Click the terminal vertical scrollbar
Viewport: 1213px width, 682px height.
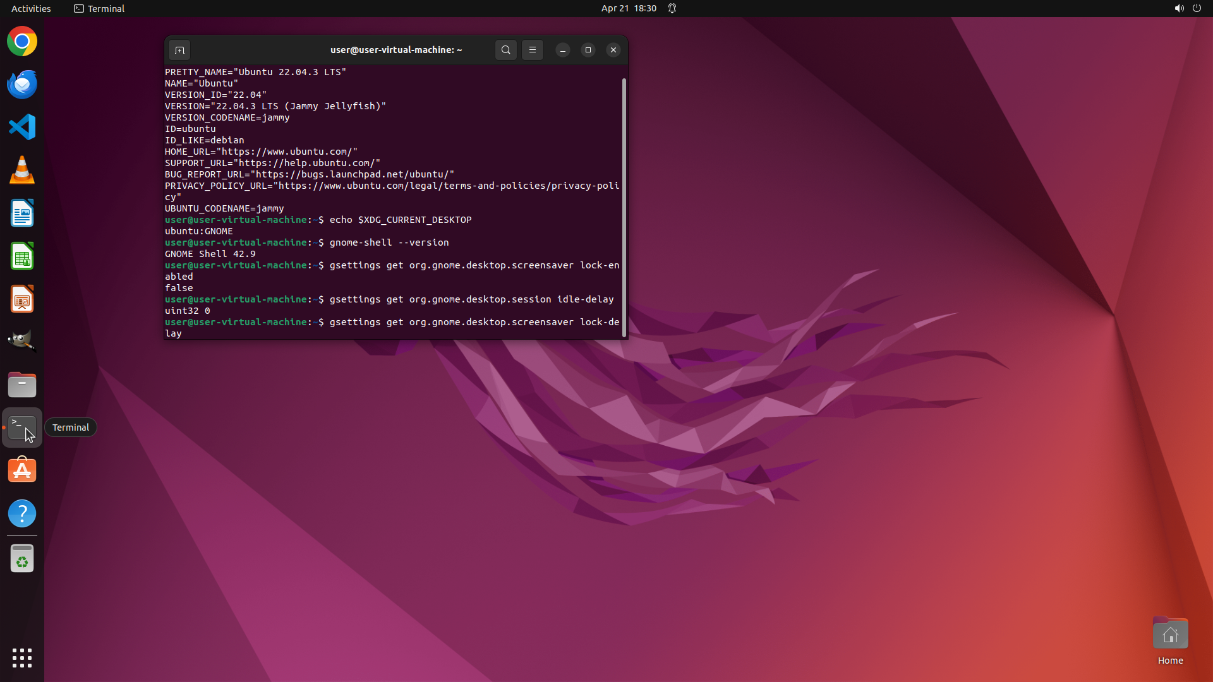click(x=624, y=207)
